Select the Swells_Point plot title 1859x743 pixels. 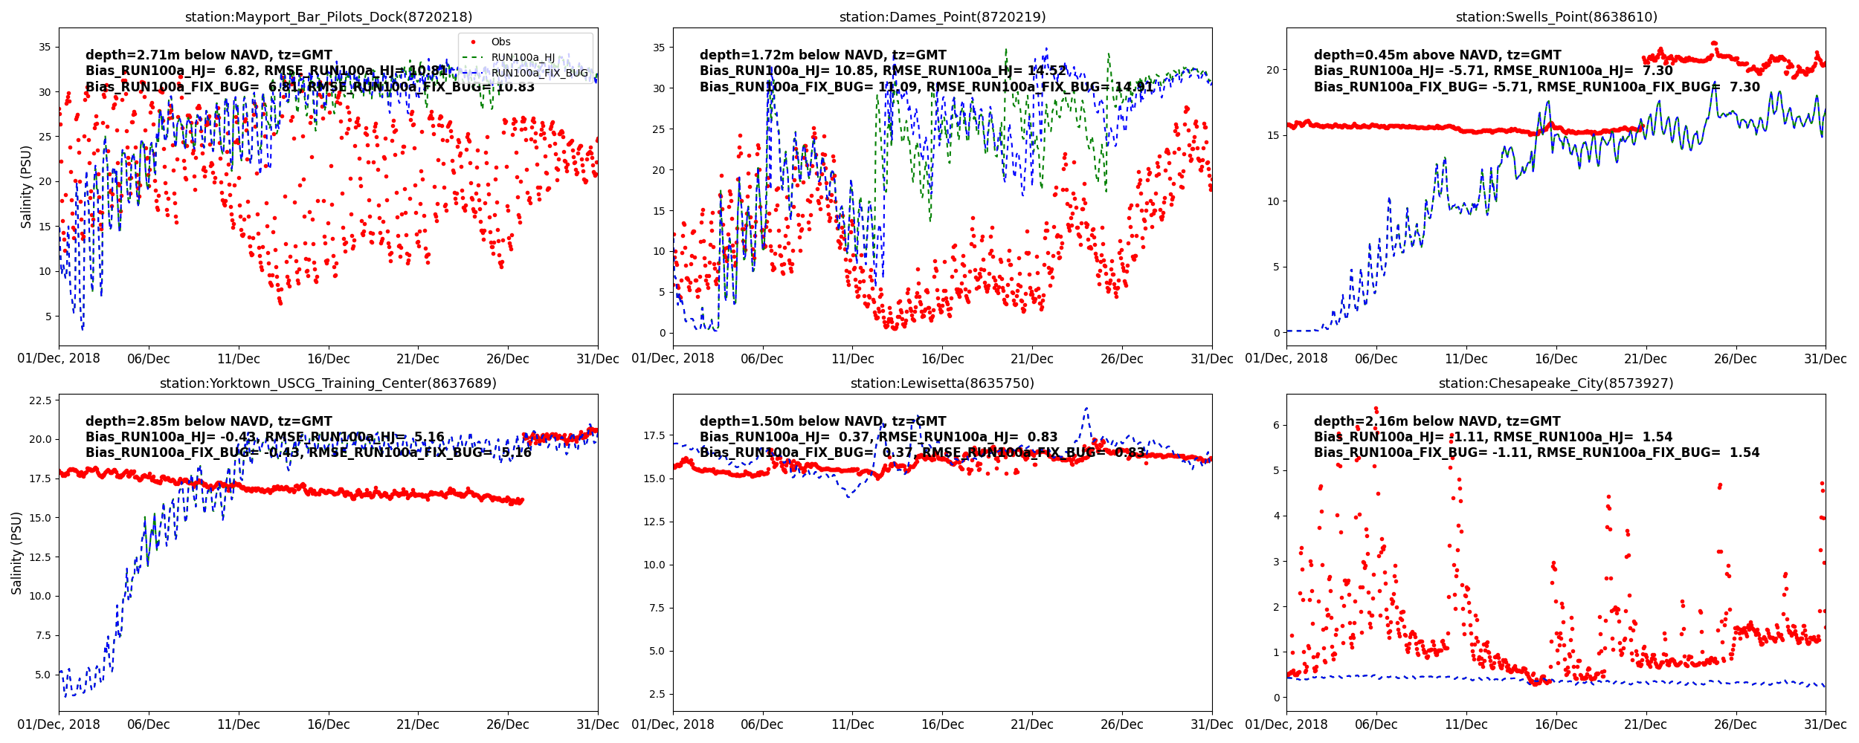1556,17
